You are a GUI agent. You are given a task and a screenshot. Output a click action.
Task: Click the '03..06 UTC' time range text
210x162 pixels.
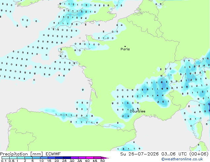174,154
